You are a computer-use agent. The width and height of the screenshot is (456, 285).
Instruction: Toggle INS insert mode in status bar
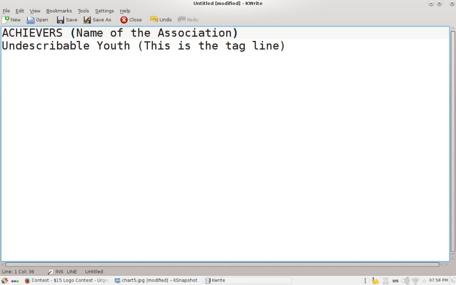coord(59,272)
